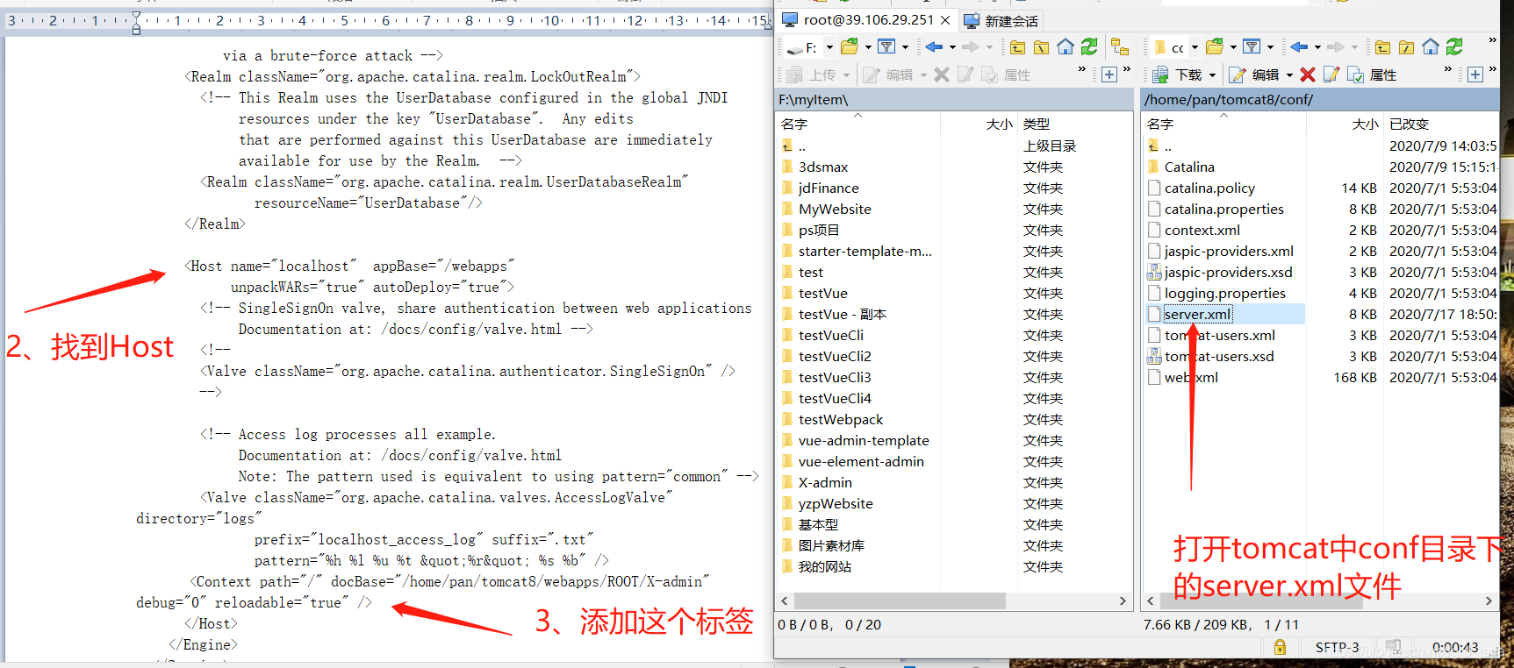Go to parent directory in remote panel
This screenshot has height=668, width=1514.
pos(1383,46)
